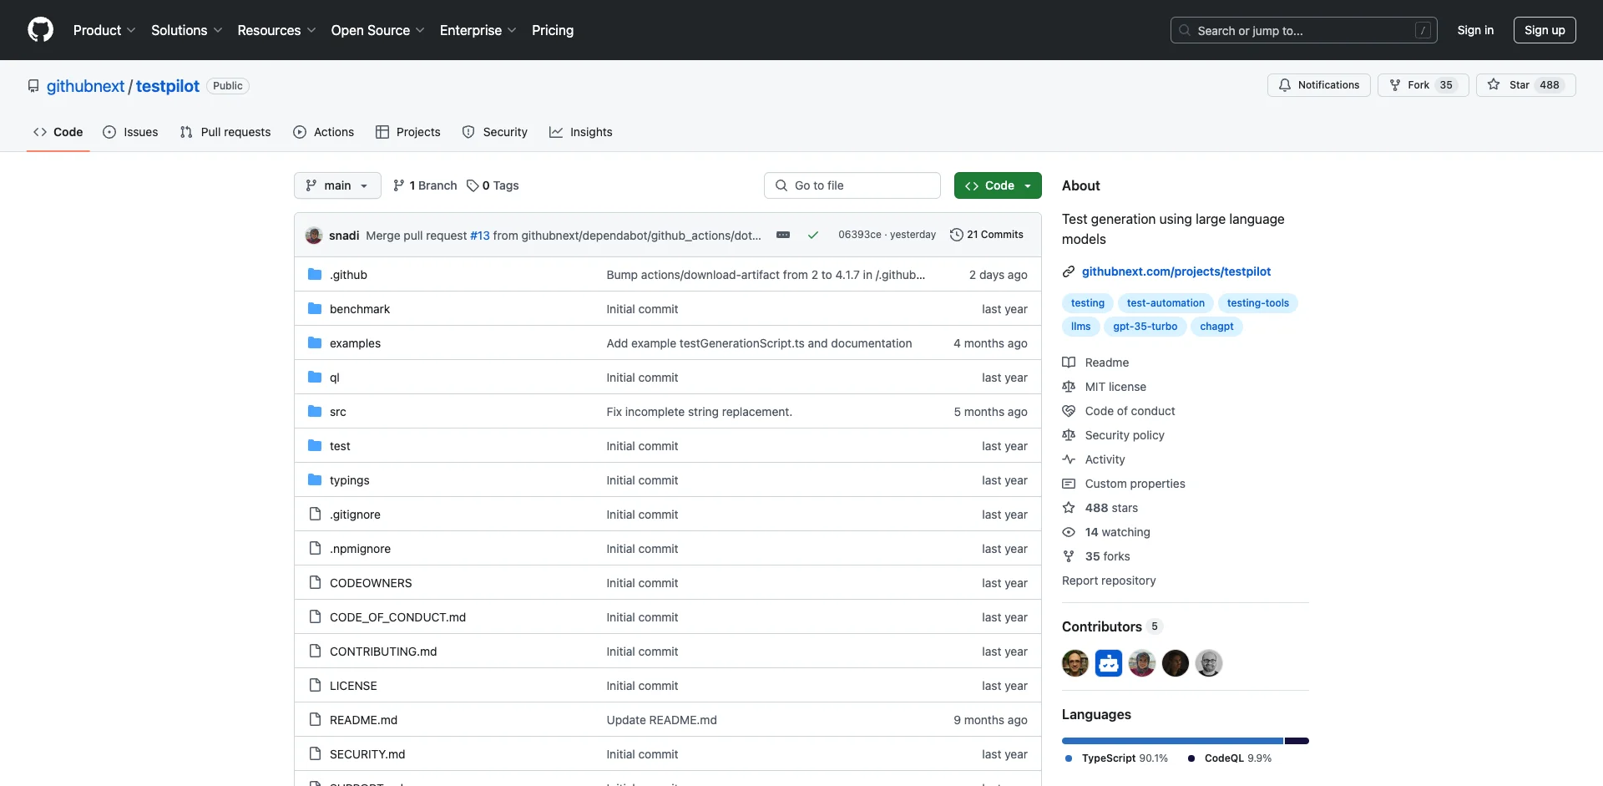Viewport: 1603px width, 786px height.
Task: Click the GitHub Octocat logo
Action: tap(40, 30)
